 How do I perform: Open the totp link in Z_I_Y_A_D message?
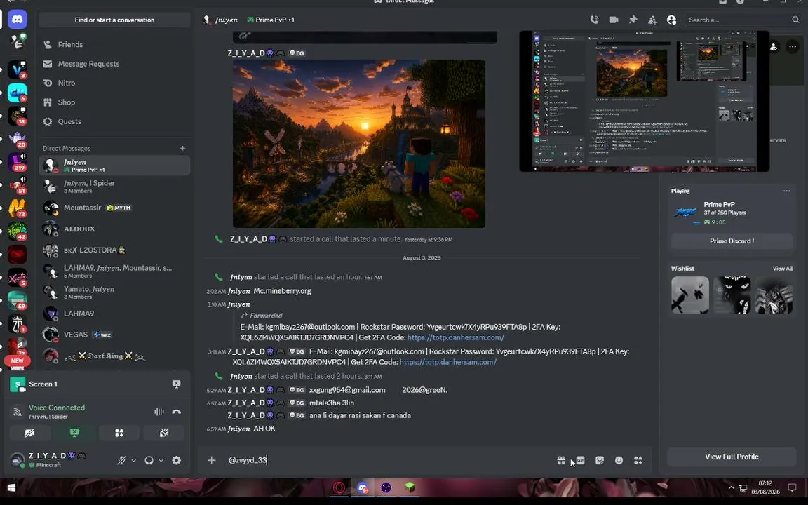click(447, 362)
